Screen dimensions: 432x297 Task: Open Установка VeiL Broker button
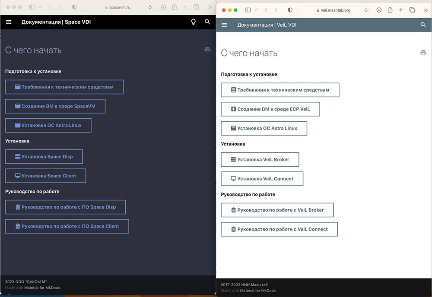pyautogui.click(x=260, y=159)
